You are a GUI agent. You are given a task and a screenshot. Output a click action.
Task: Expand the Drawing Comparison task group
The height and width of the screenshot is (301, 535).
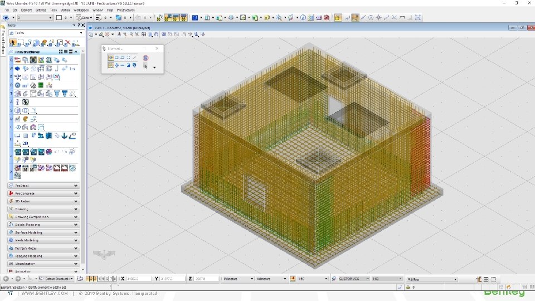43,217
